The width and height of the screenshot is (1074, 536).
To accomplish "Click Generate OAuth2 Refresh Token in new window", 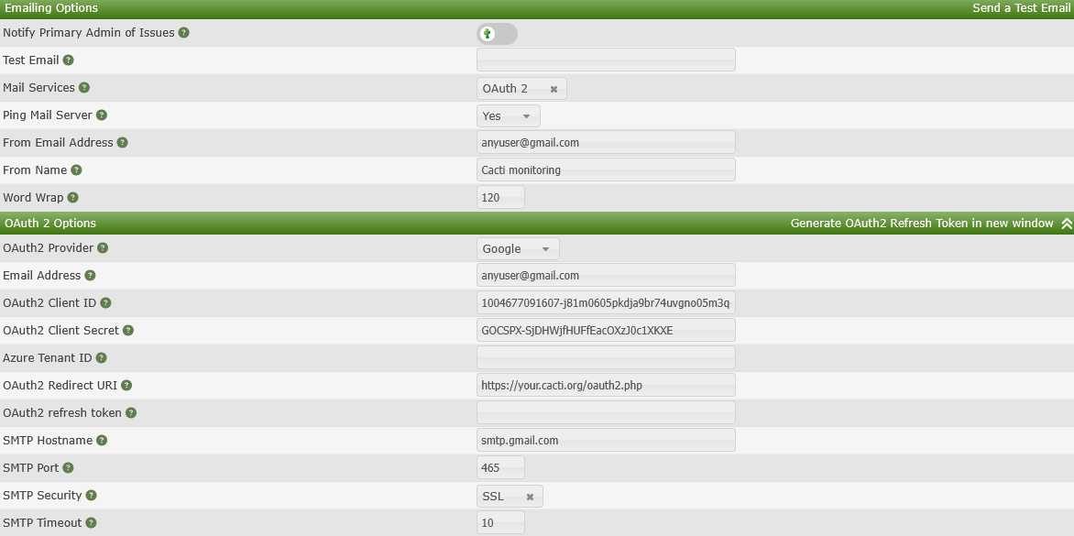I will (x=922, y=224).
